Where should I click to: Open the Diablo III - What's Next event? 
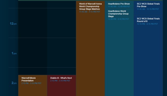[x=61, y=78]
